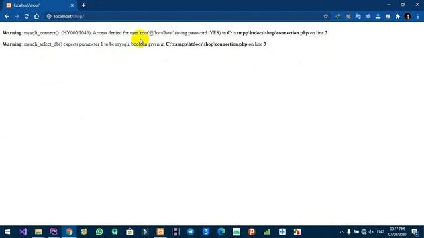
Task: Open the download extension icon
Action: pos(378,16)
